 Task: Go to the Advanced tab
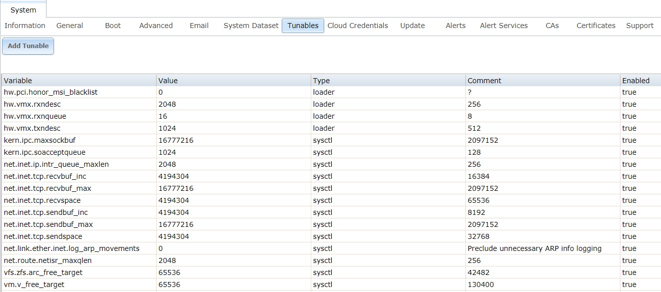tap(156, 26)
